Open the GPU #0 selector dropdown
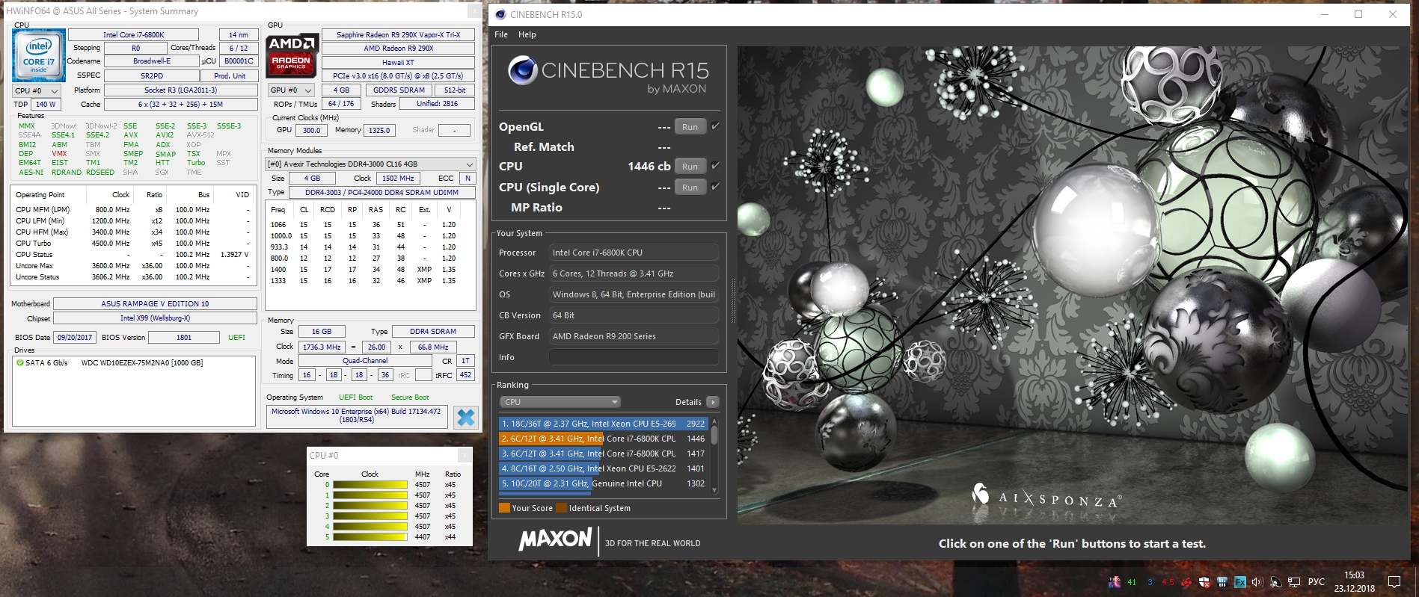1419x597 pixels. click(x=291, y=90)
